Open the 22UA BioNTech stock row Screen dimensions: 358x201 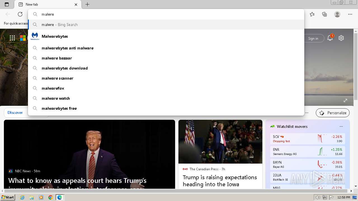pyautogui.click(x=308, y=177)
